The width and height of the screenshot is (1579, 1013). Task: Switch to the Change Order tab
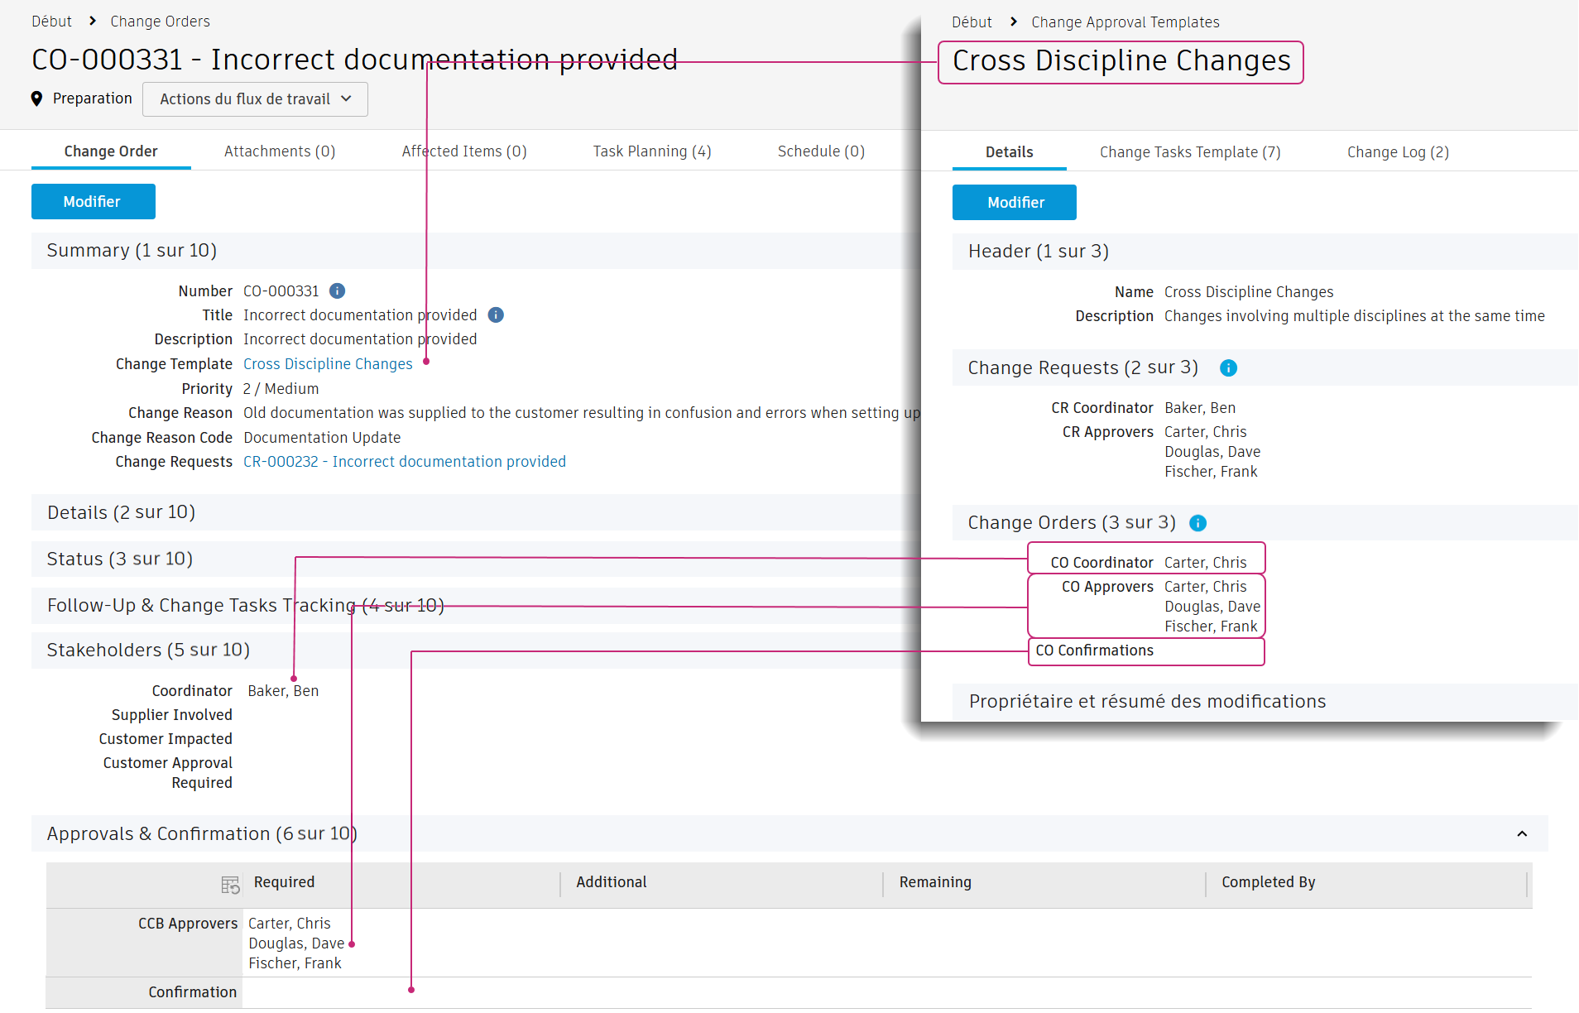(111, 151)
